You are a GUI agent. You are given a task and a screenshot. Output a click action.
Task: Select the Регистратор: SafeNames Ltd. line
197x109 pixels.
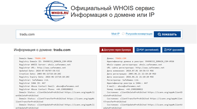[123, 80]
